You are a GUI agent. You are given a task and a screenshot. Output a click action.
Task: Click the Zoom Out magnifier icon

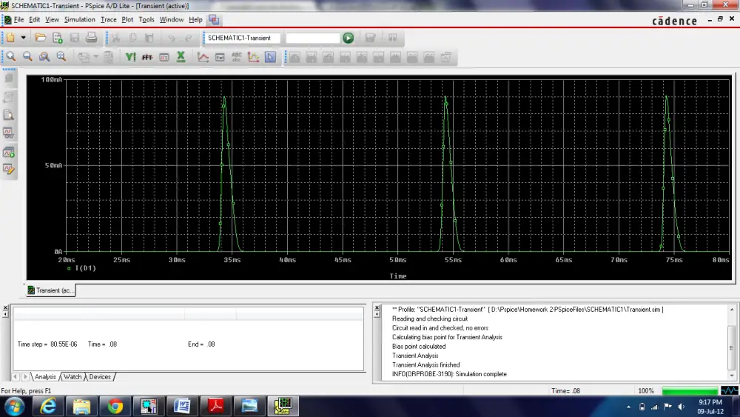pyautogui.click(x=28, y=57)
